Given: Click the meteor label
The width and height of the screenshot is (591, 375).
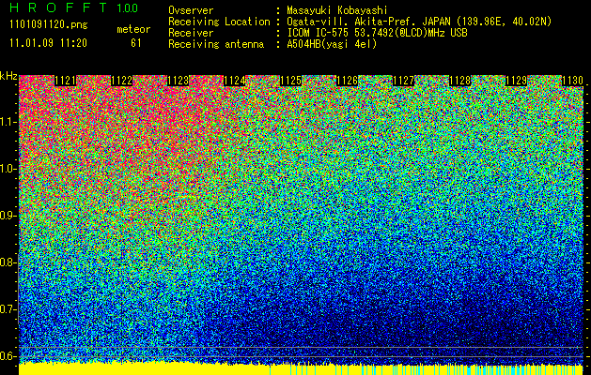Looking at the screenshot, I should click(133, 29).
